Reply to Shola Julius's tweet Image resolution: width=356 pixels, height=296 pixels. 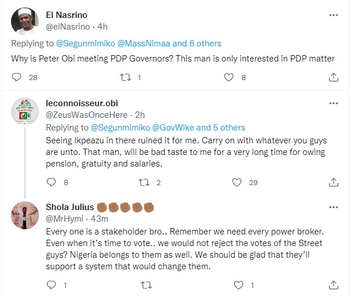(50, 284)
